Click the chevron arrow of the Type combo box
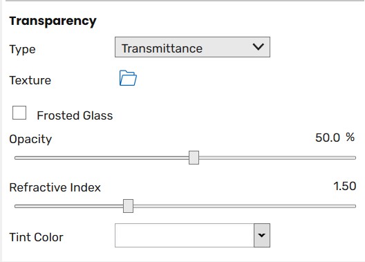 [258, 47]
